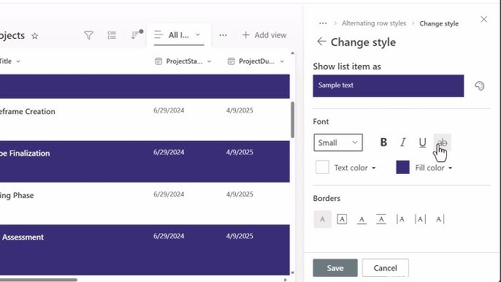Image resolution: width=501 pixels, height=282 pixels.
Task: Click the dark purple fill color swatch
Action: tap(402, 167)
